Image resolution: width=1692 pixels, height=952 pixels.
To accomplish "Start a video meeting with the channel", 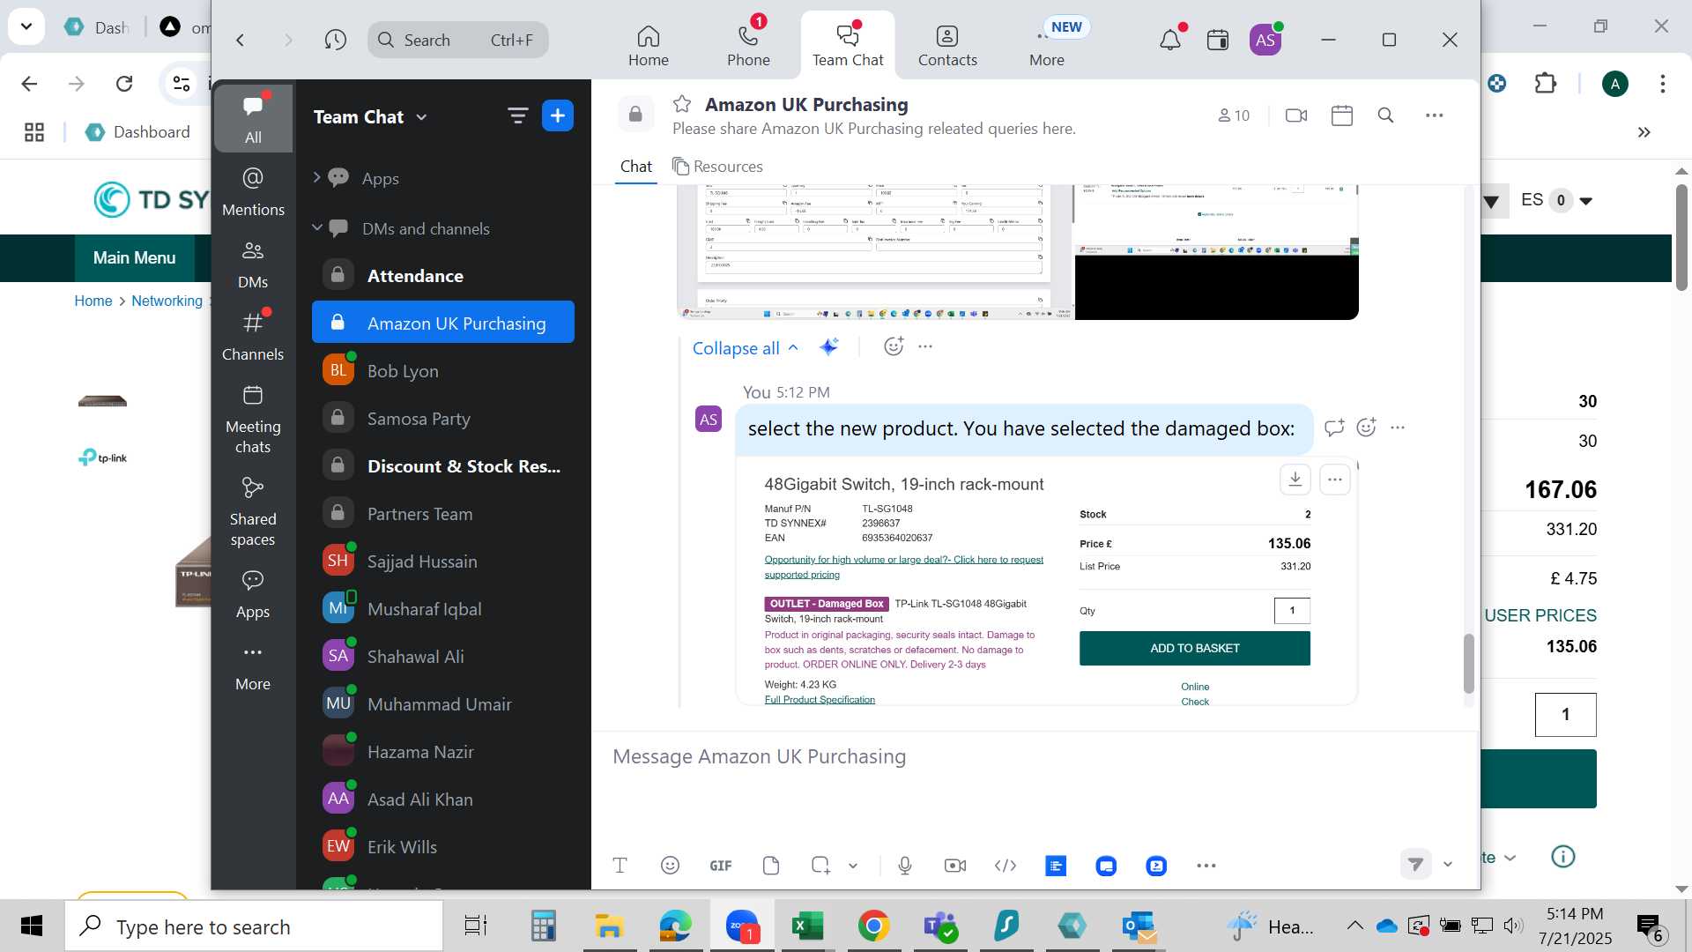I will click(x=1296, y=115).
